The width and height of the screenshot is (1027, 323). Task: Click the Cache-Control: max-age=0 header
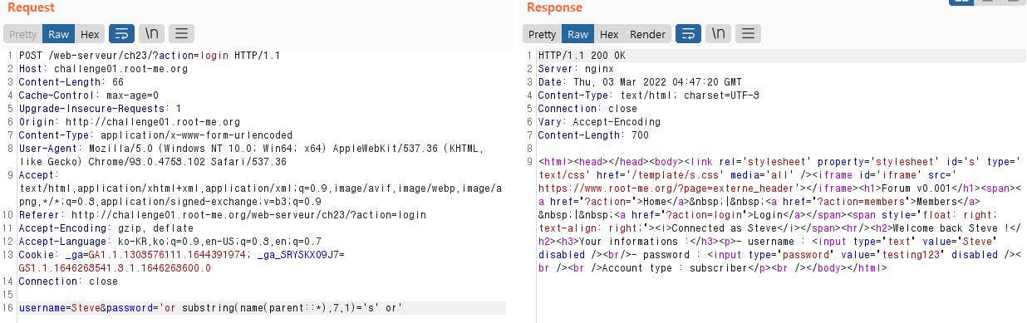tap(88, 95)
